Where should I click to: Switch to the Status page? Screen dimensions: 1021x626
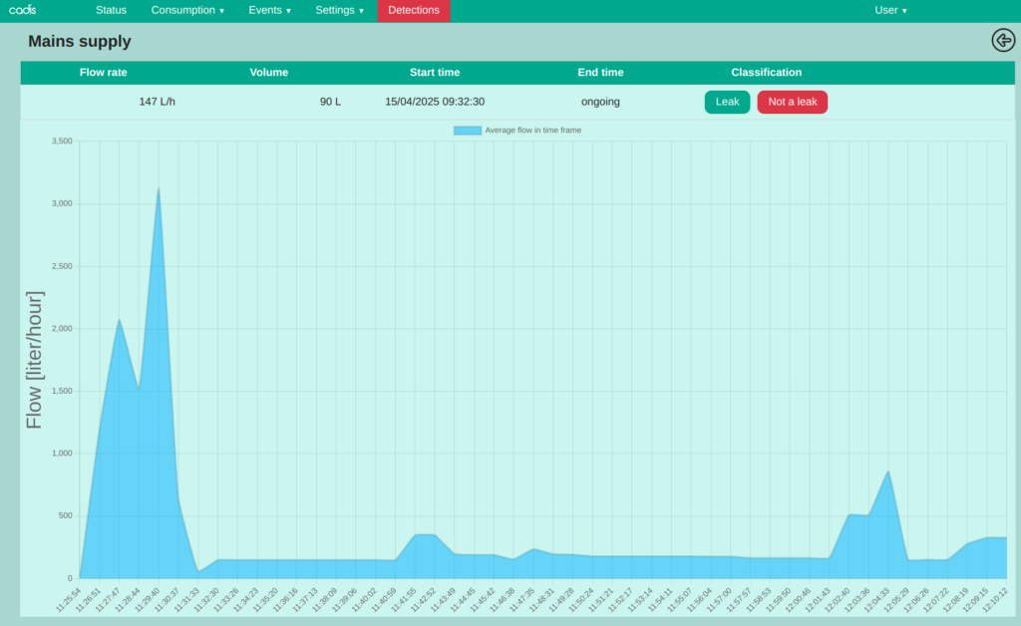(x=111, y=10)
